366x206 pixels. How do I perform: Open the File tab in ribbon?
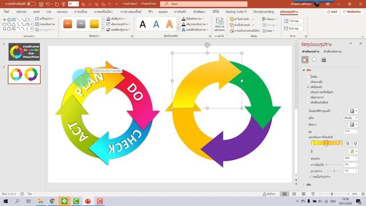tap(6, 11)
